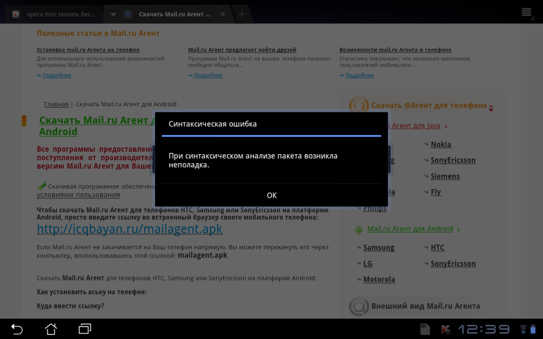The image size is (543, 339).
Task: Open the recent apps switcher icon
Action: point(85,329)
